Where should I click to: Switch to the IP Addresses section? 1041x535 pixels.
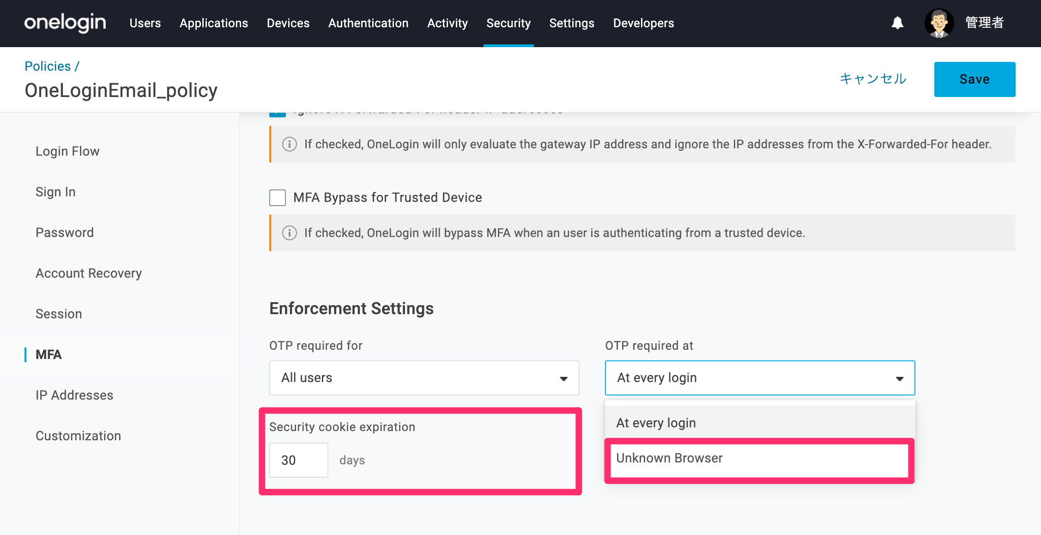click(x=74, y=395)
